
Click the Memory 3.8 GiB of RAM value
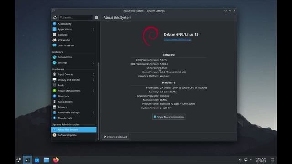click(168, 92)
